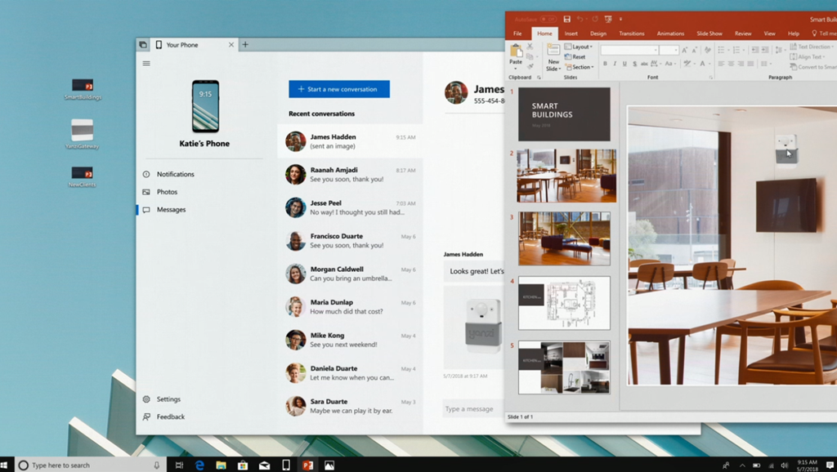The image size is (837, 472).
Task: Expand the Section dropdown
Action: (x=579, y=67)
